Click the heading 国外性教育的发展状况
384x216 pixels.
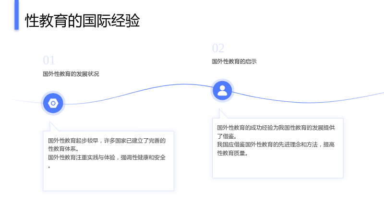coord(71,74)
